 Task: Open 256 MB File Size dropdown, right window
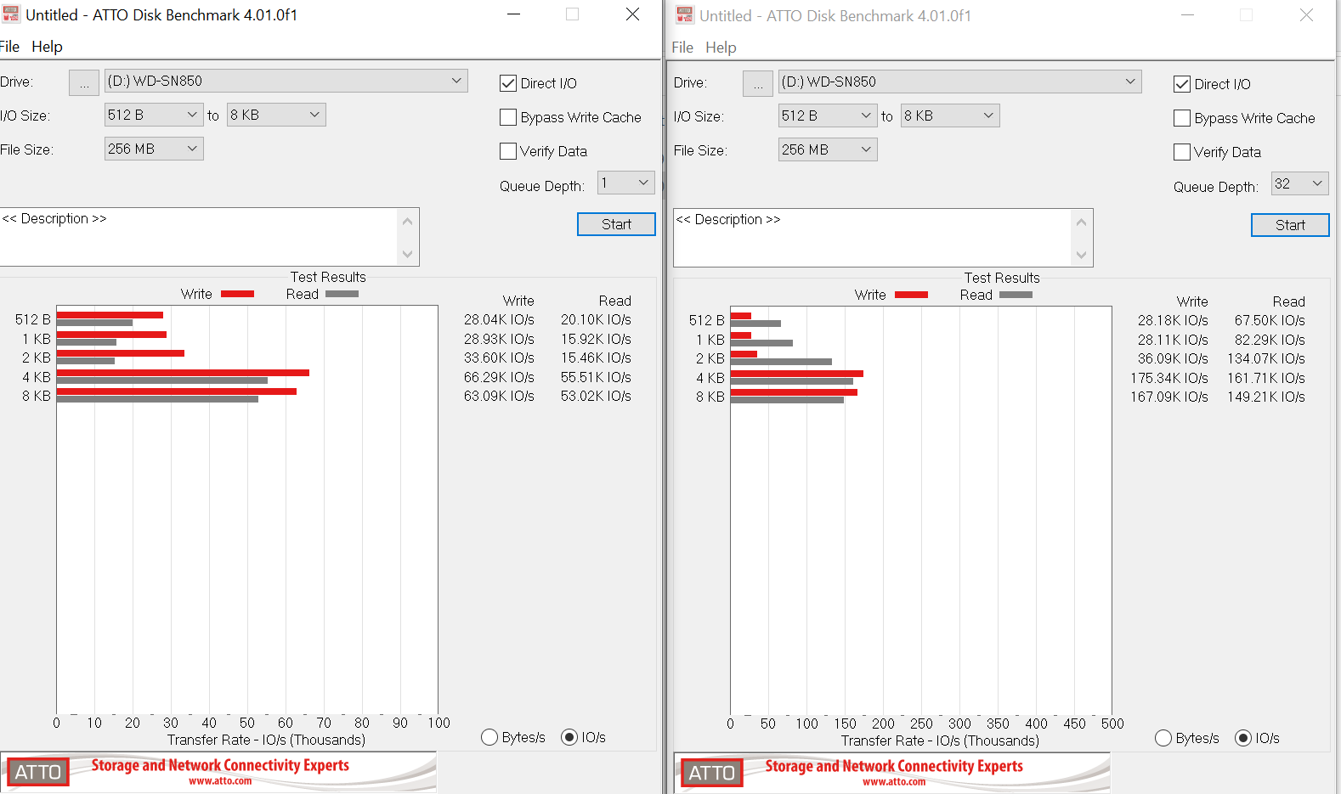click(x=828, y=149)
